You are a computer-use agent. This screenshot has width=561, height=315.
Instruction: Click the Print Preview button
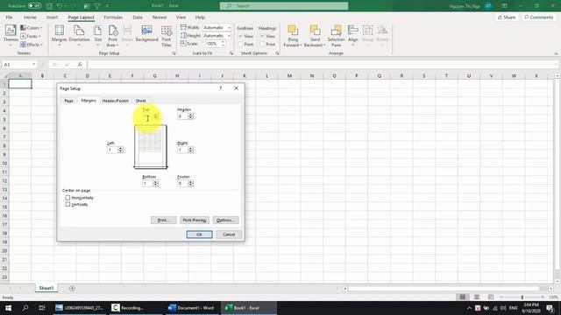point(195,220)
